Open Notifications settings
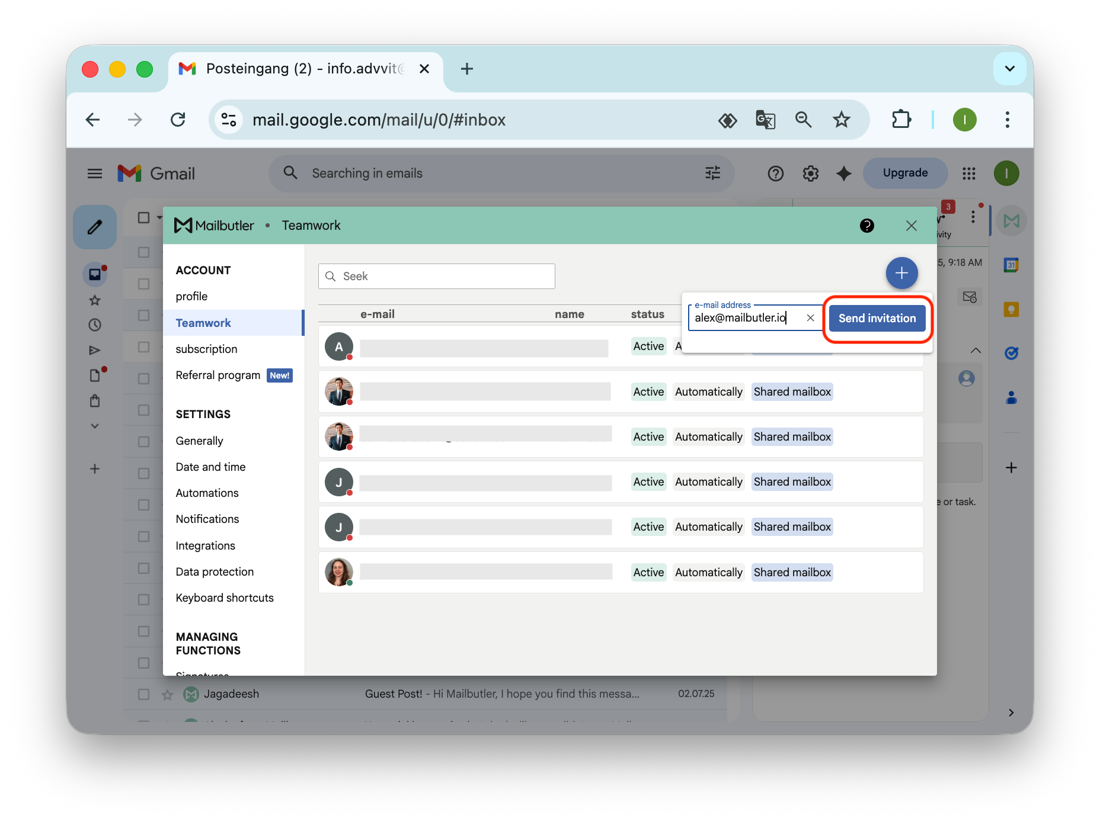This screenshot has width=1100, height=822. [x=207, y=519]
